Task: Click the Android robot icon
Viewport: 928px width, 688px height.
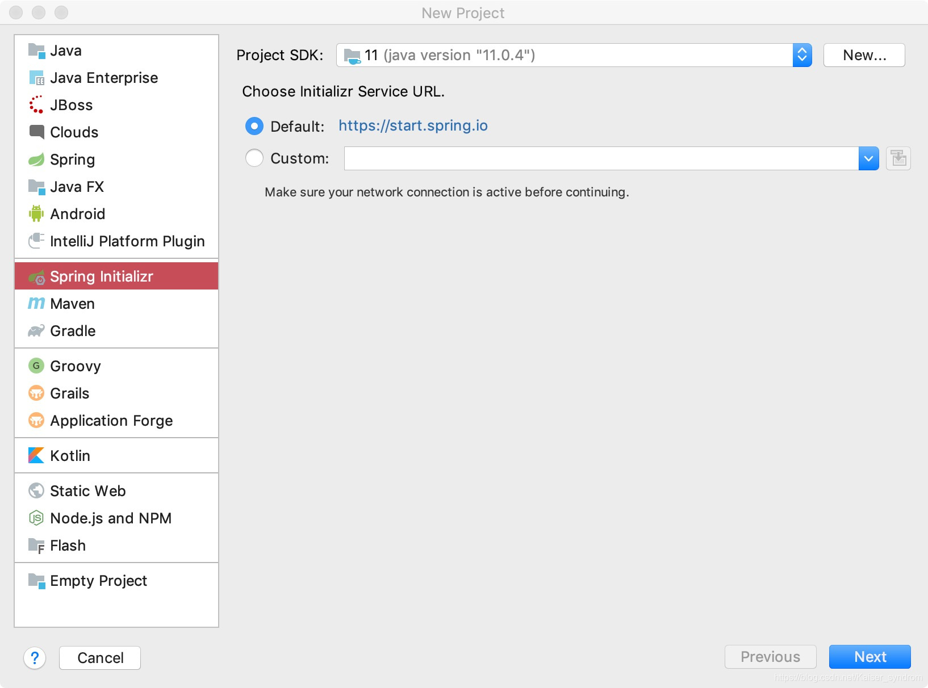Action: click(x=36, y=214)
